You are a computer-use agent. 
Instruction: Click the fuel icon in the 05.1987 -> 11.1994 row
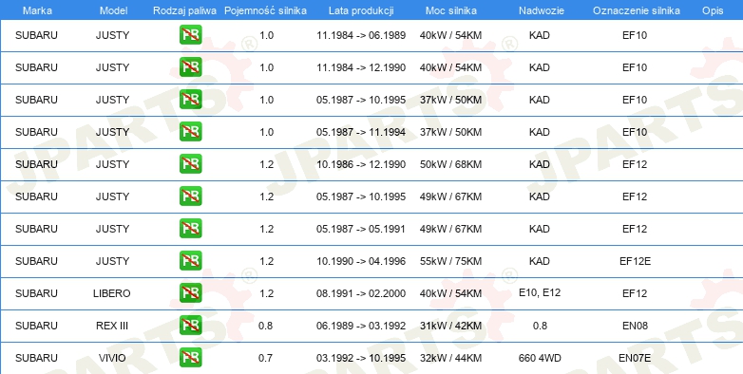190,132
